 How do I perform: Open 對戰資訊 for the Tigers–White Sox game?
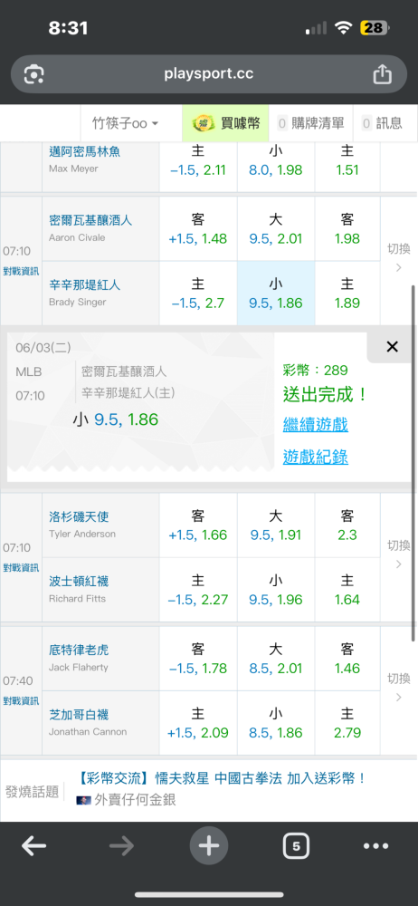(21, 701)
